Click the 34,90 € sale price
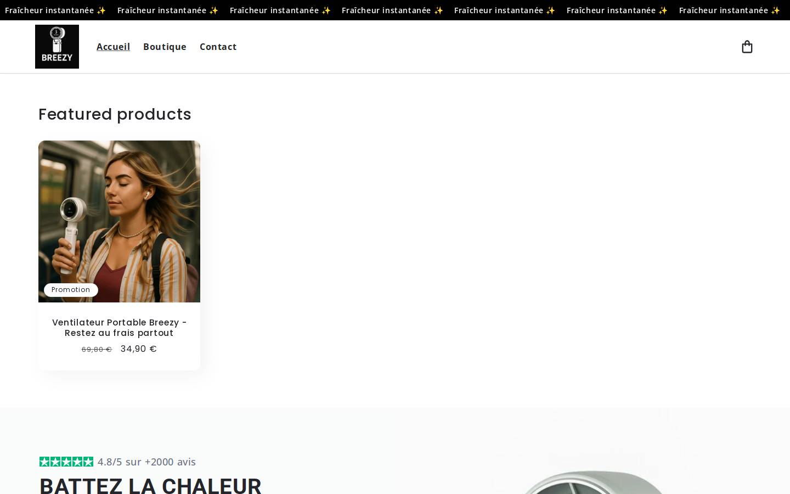The image size is (790, 494). (139, 349)
